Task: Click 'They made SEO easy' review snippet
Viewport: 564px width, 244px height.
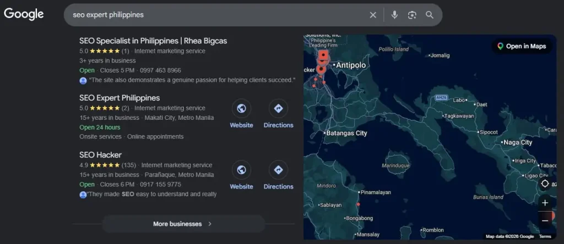Action: coord(152,195)
